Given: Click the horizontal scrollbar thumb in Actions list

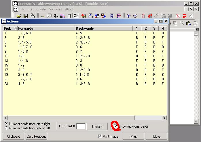Looking at the screenshot, I should point(71,118).
